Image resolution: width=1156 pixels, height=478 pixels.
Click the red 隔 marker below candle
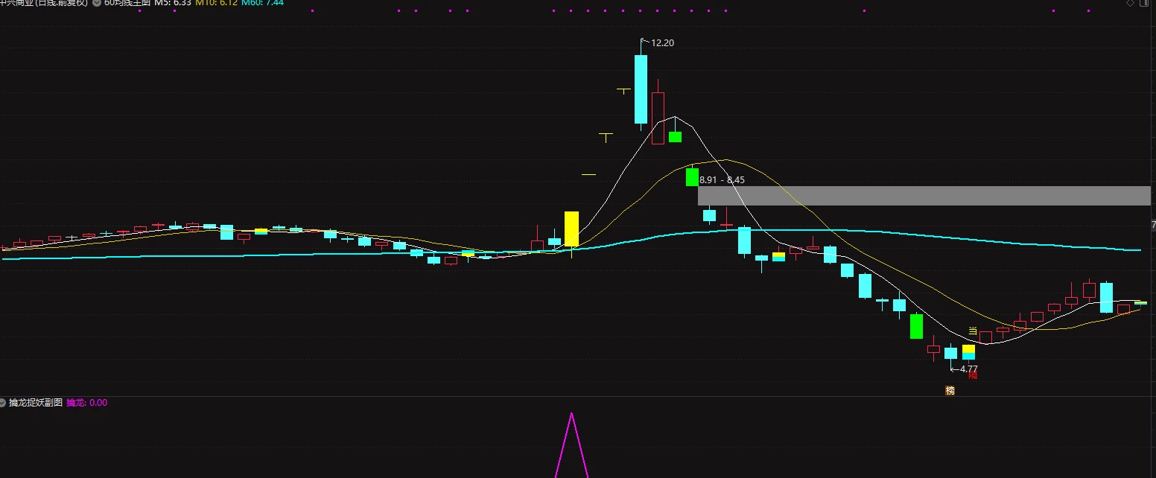tap(972, 375)
